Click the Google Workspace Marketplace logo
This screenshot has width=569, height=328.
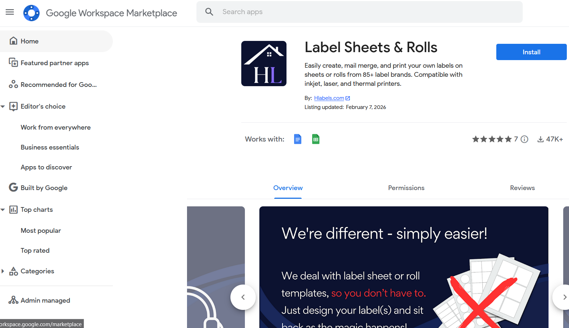[x=31, y=13]
